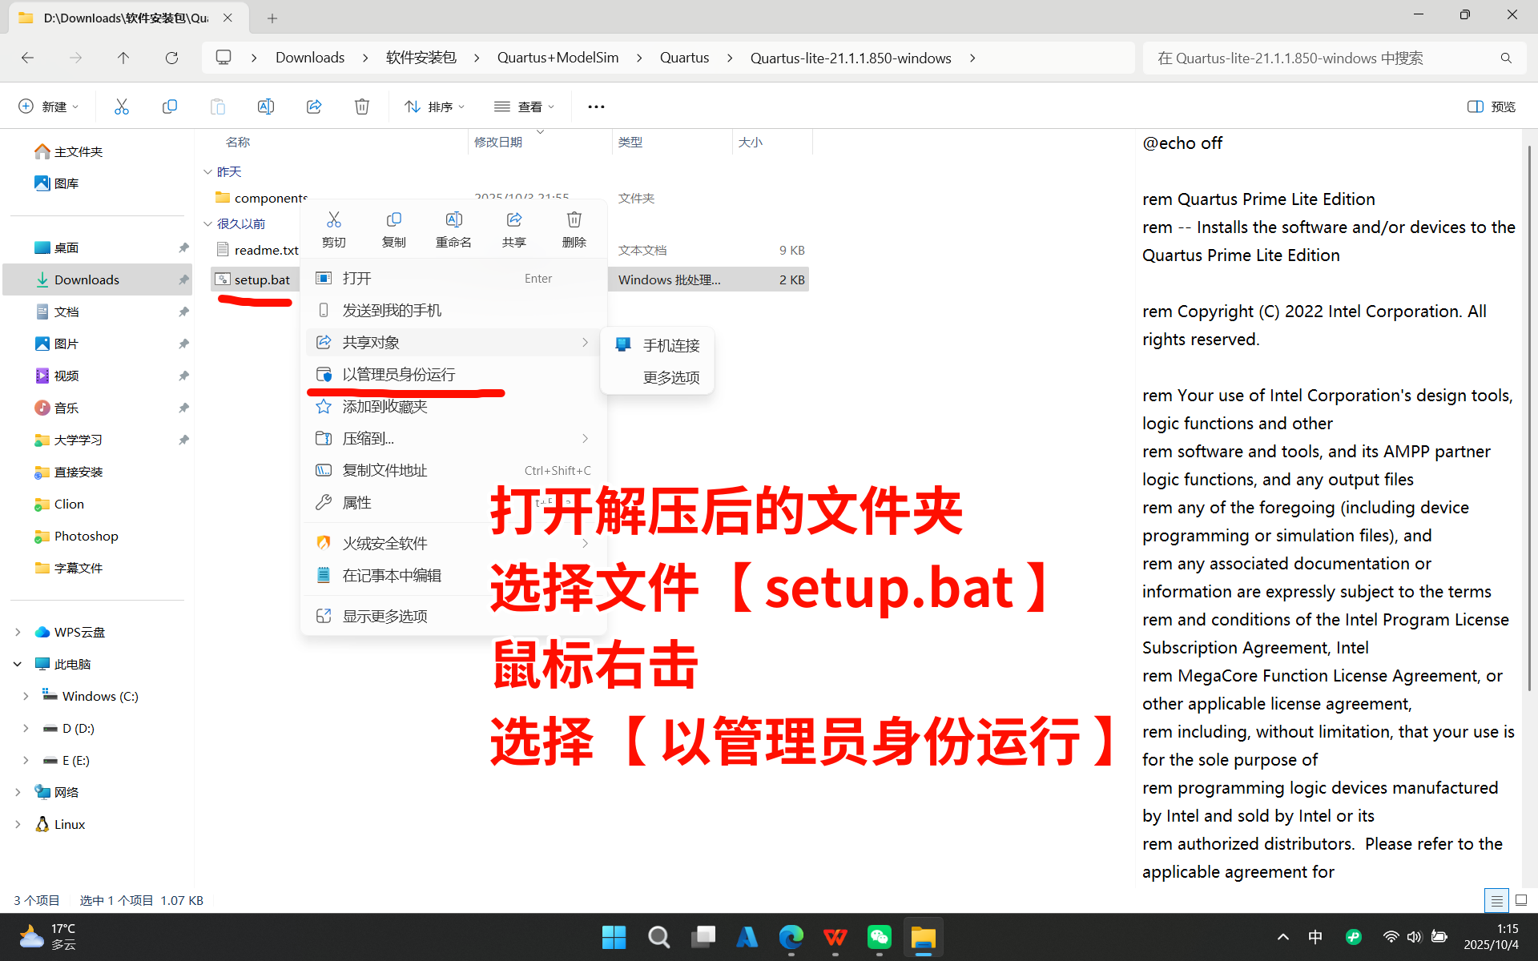Viewport: 1538px width, 961px height.
Task: Click 更多选项 in the share submenu
Action: [657, 377]
